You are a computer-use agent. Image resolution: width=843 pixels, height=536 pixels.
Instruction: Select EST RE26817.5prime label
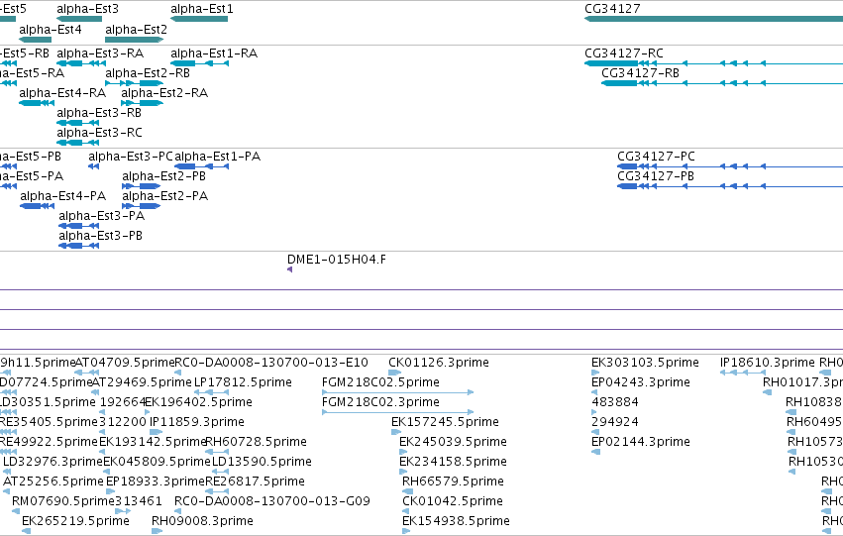255,482
